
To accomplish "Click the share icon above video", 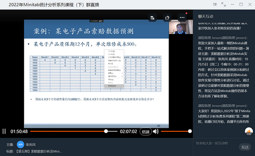I will [x=167, y=17].
